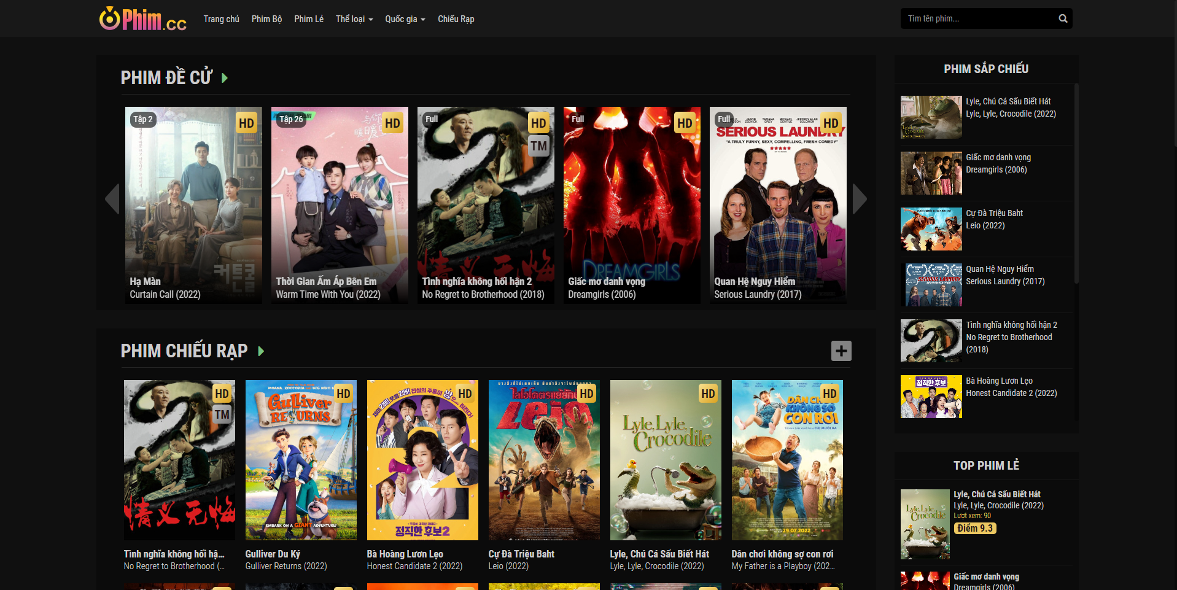Click the search magnifier icon
Screen dimensions: 1177x590
point(1063,19)
